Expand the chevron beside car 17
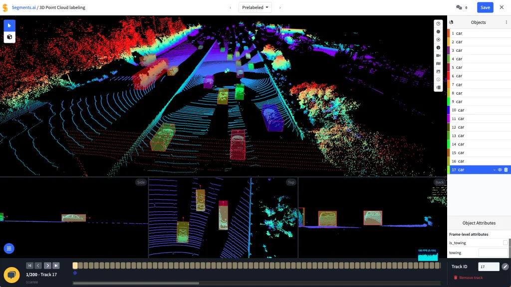The image size is (511, 287). [494, 170]
